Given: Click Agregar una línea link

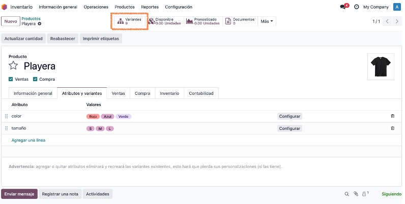Looking at the screenshot, I should point(28,140).
